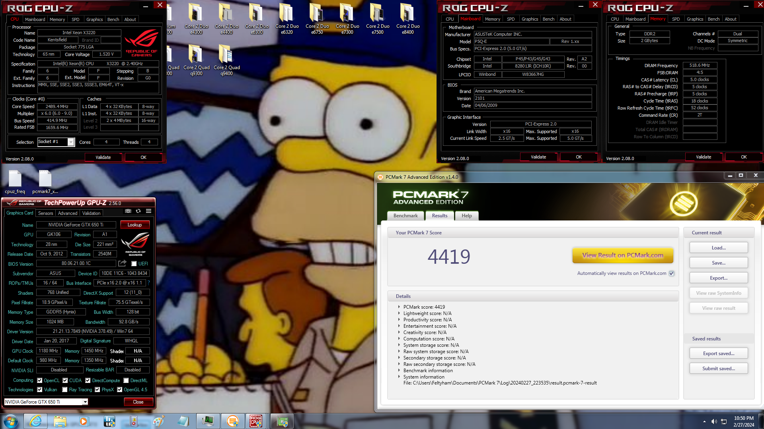Open Windows Explorer from the taskbar
The height and width of the screenshot is (429, 764).
pos(60,421)
